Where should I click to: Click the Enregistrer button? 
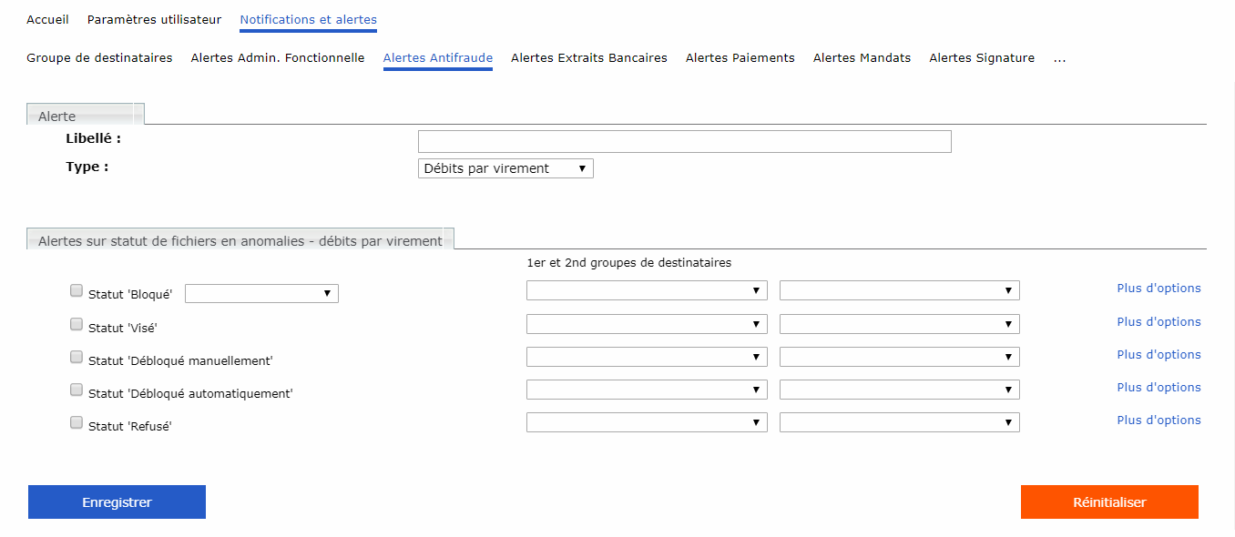[117, 502]
